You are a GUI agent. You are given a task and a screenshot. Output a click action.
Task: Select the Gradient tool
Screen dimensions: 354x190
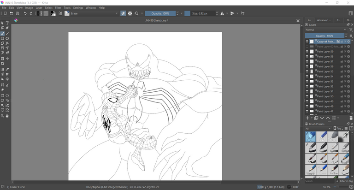[2, 69]
